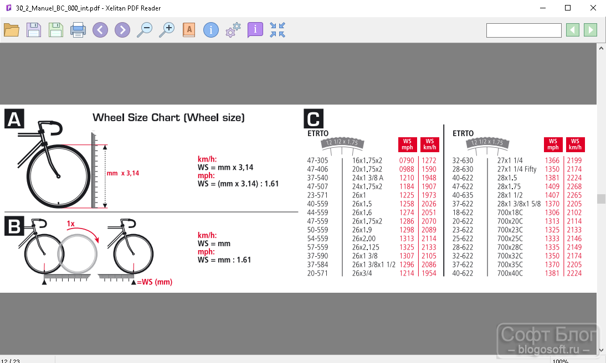Click the '700x40C' tire size entry
606x363 pixels.
[x=510, y=273]
